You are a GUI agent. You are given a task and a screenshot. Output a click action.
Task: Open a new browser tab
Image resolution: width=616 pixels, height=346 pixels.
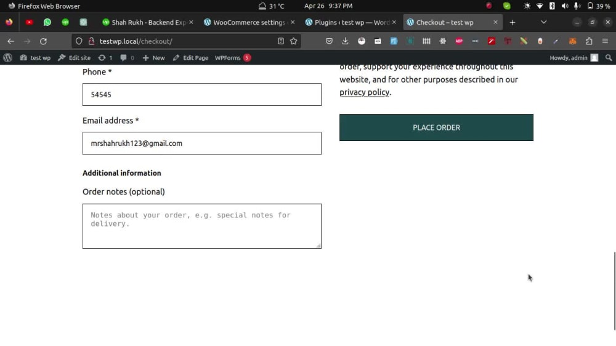513,22
